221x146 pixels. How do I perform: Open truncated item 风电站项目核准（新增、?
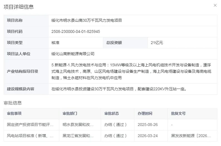tap(30, 136)
